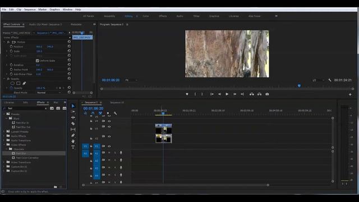
Task: Toggle Scale animation stopwatch
Action: [x=11, y=51]
